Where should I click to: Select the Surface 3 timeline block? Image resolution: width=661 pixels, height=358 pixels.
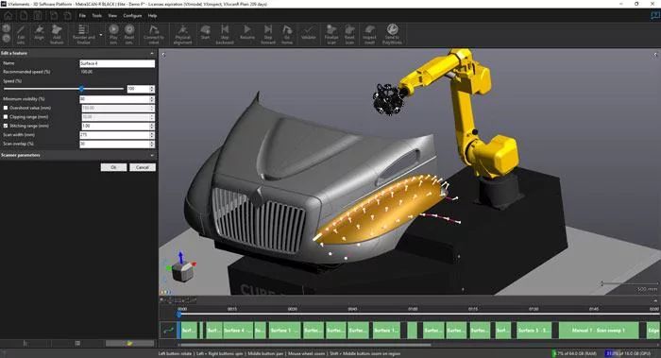pos(534,331)
